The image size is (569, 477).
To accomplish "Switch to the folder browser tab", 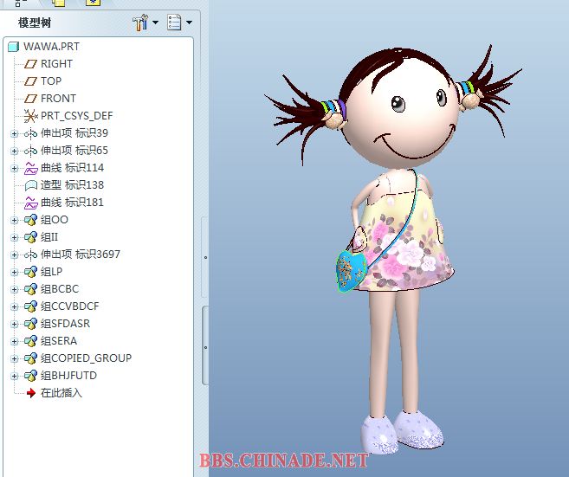I will pos(58,3).
